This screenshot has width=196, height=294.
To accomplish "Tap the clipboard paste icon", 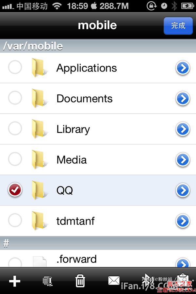I will [183, 280].
